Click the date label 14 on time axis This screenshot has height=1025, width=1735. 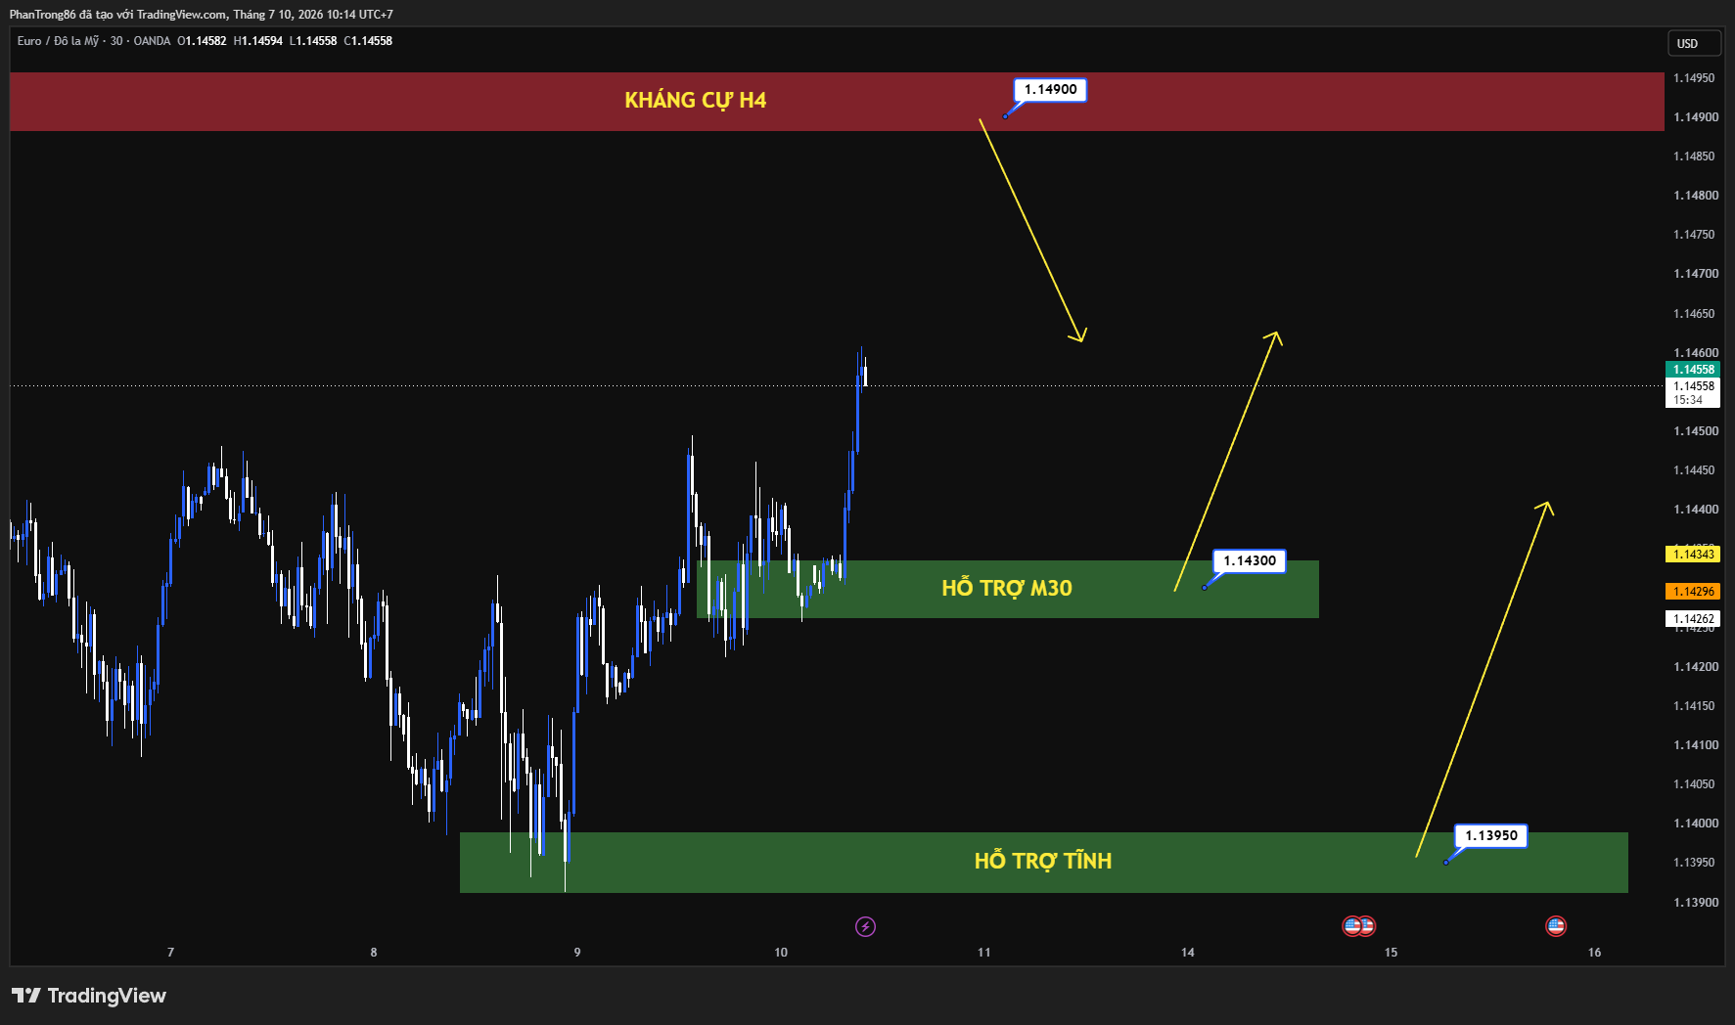1188,953
